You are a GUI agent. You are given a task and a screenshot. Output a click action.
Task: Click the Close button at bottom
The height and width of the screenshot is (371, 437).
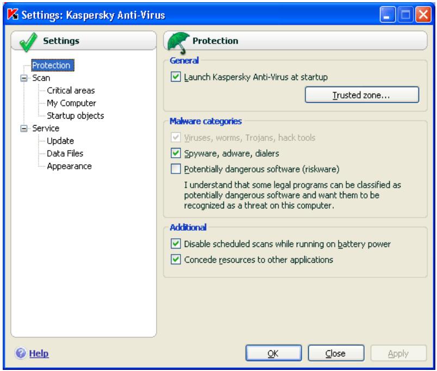(336, 353)
